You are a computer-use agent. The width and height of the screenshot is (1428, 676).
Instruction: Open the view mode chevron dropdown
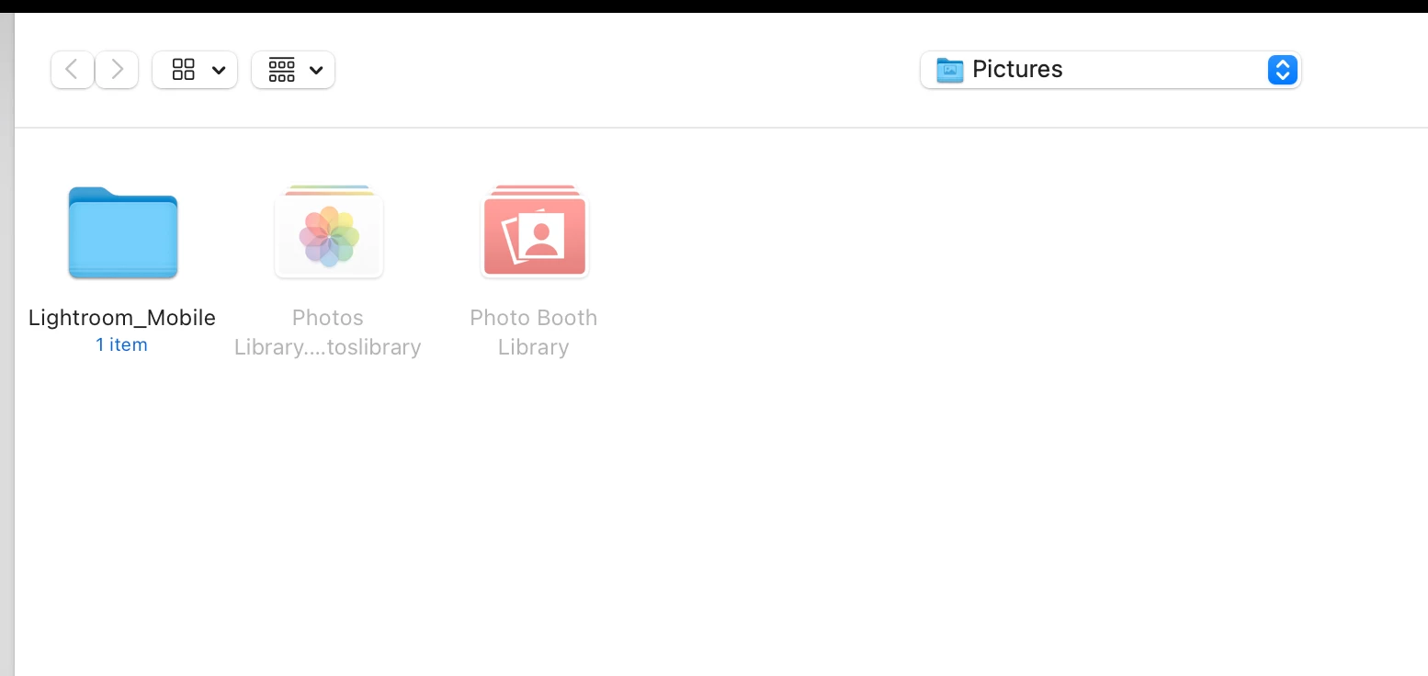click(x=219, y=71)
